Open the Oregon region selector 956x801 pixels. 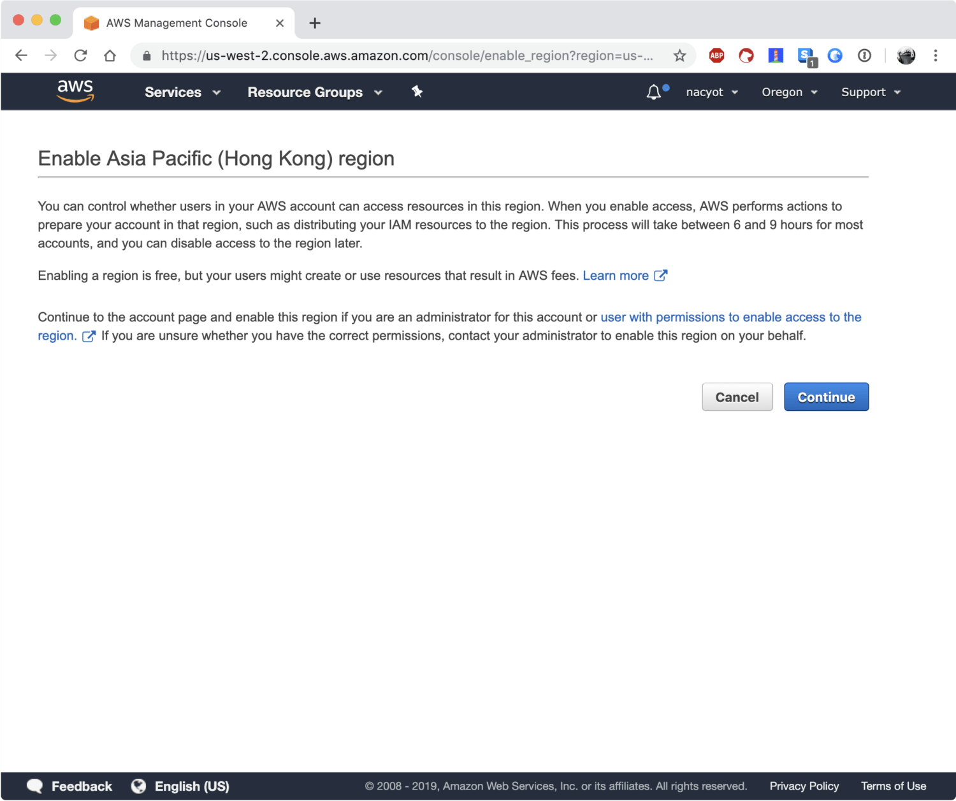tap(789, 92)
